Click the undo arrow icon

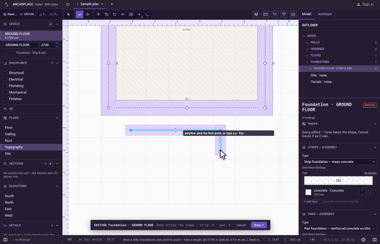pyautogui.click(x=275, y=14)
